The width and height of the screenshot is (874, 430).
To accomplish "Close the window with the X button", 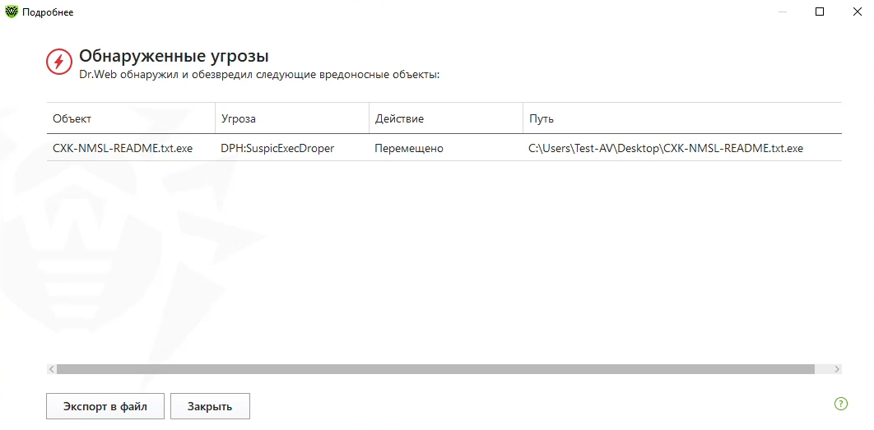I will (858, 12).
